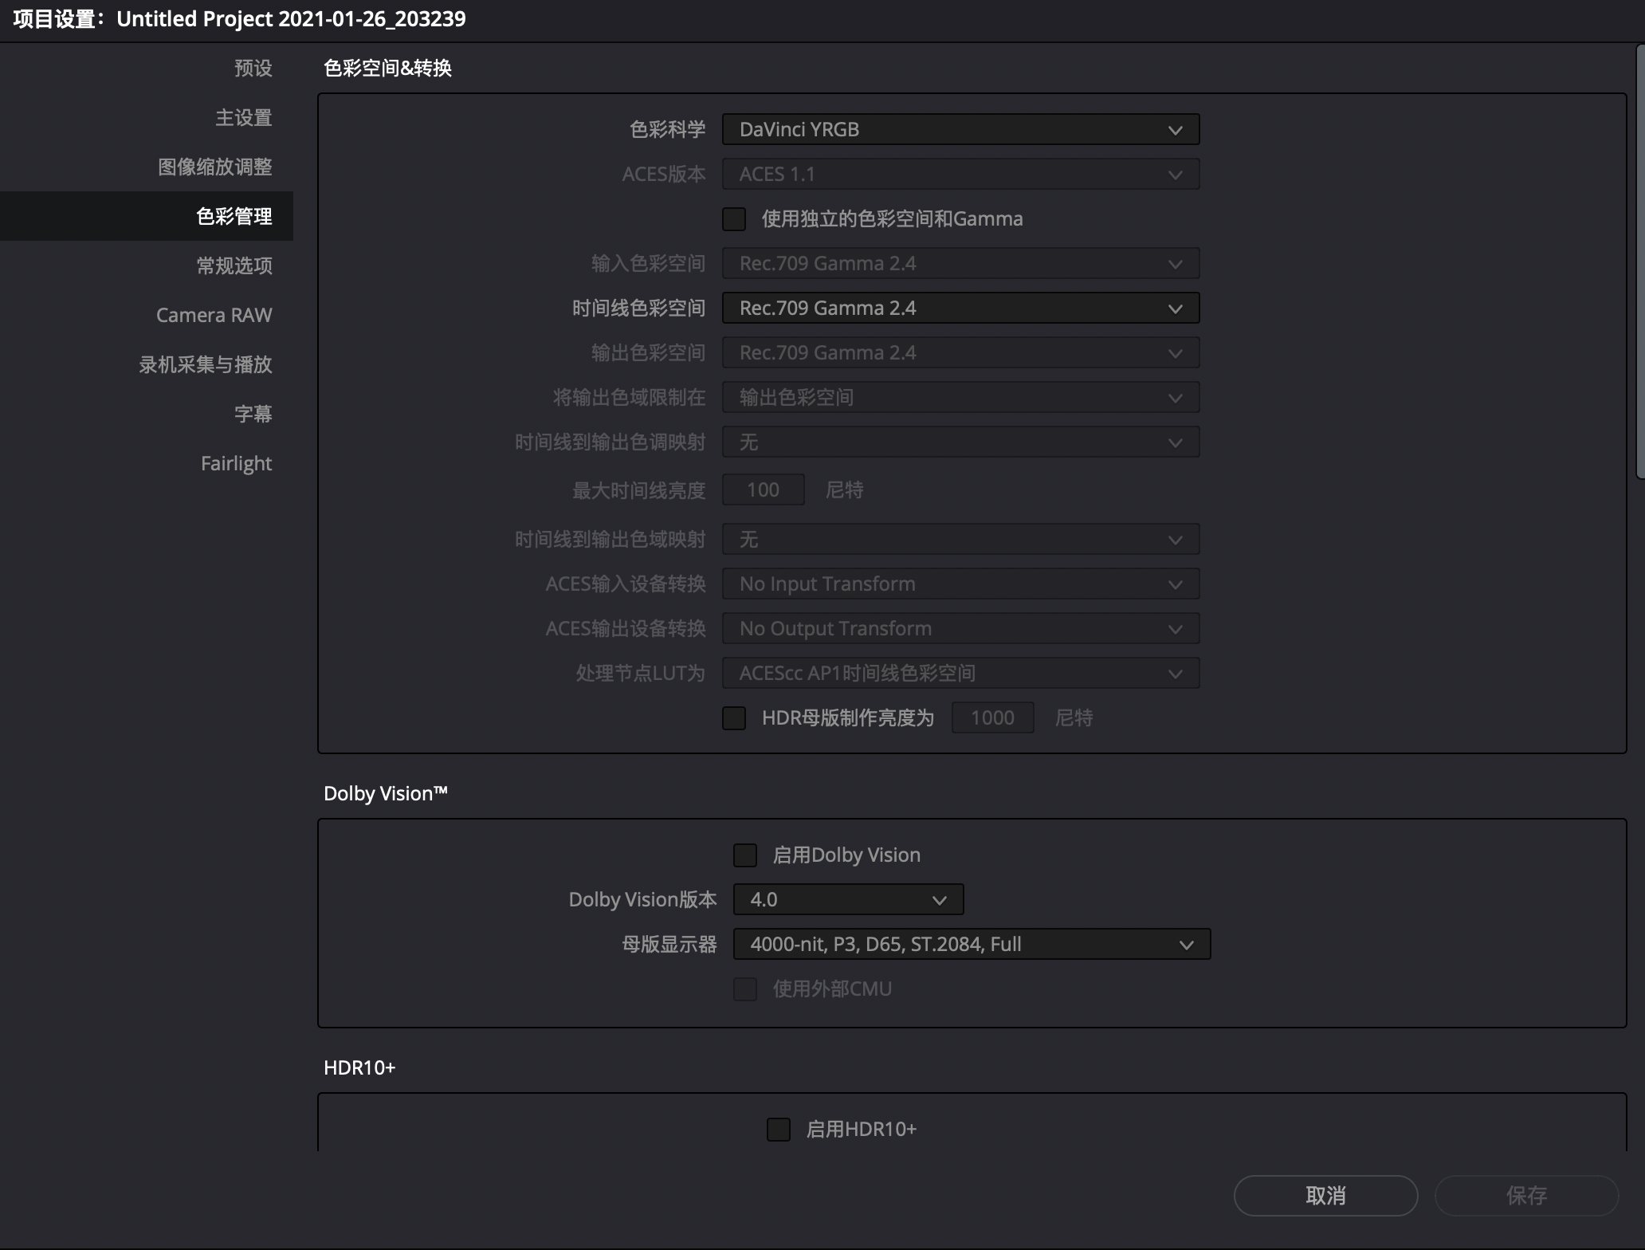
Task: Enable the 启用Dolby Vision checkbox
Action: (x=745, y=855)
